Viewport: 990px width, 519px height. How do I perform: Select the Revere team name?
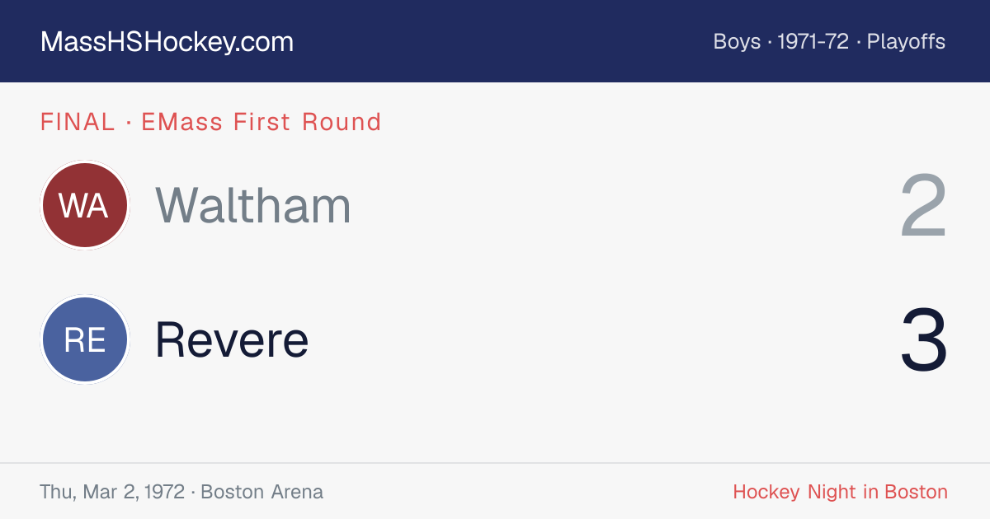coord(232,340)
